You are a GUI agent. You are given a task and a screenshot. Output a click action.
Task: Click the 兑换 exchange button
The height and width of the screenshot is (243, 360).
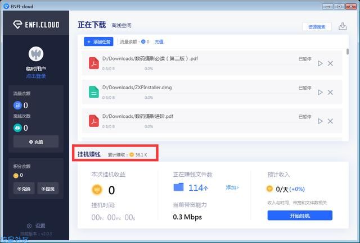coord(24,189)
